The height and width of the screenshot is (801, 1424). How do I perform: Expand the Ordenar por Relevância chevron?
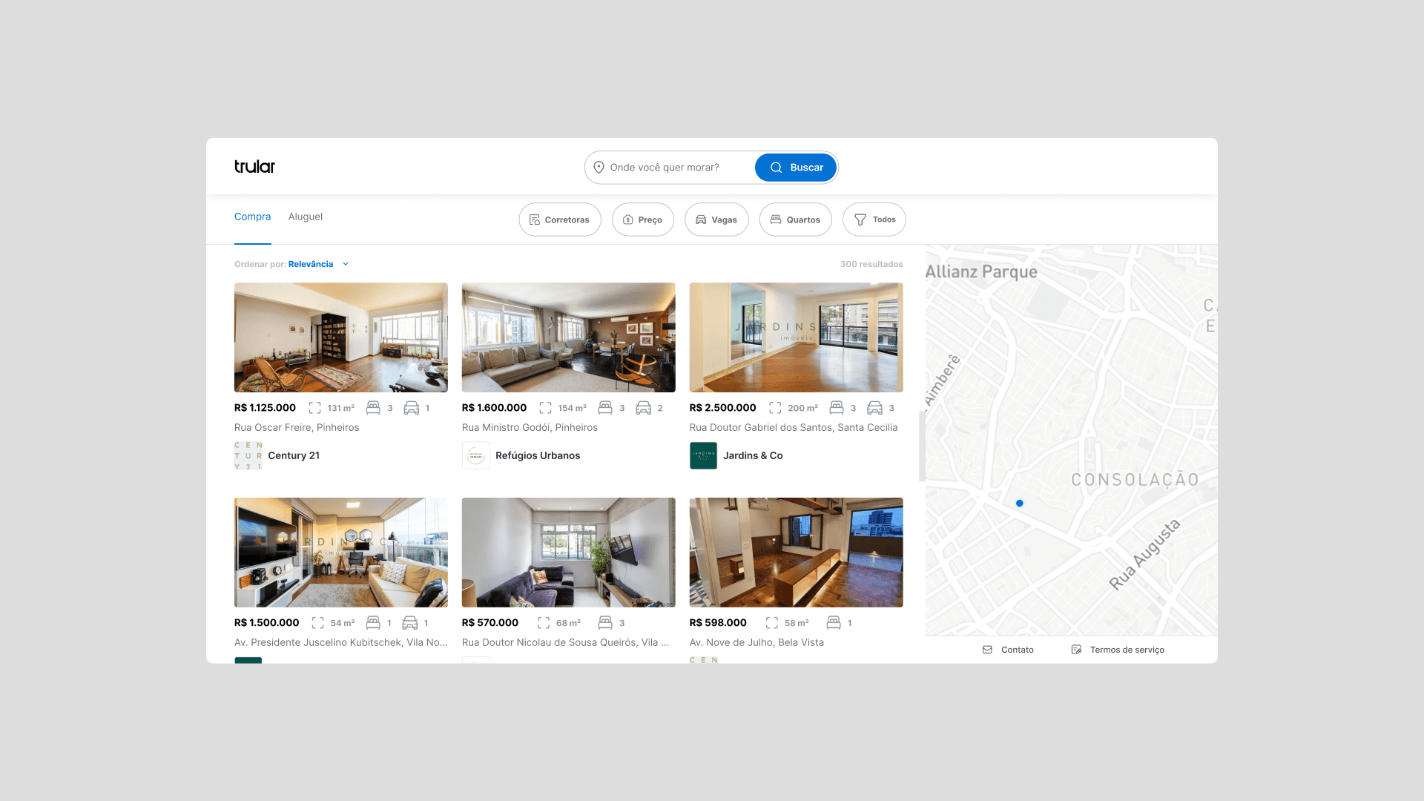tap(346, 264)
